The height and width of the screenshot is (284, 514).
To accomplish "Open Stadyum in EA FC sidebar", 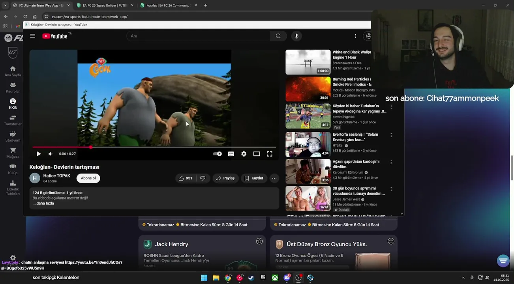I will 13,137.
